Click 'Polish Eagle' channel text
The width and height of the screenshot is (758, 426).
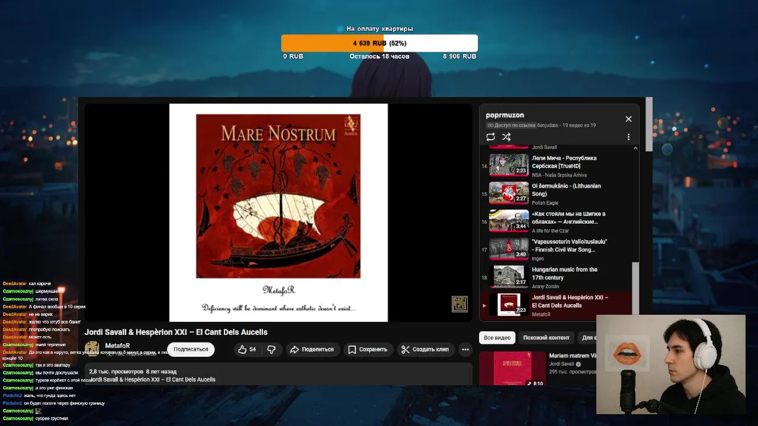point(545,203)
